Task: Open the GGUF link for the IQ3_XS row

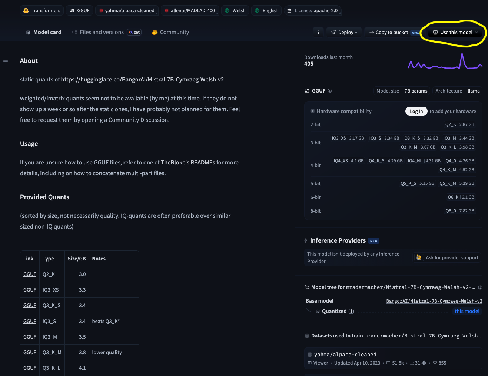Action: pos(30,290)
